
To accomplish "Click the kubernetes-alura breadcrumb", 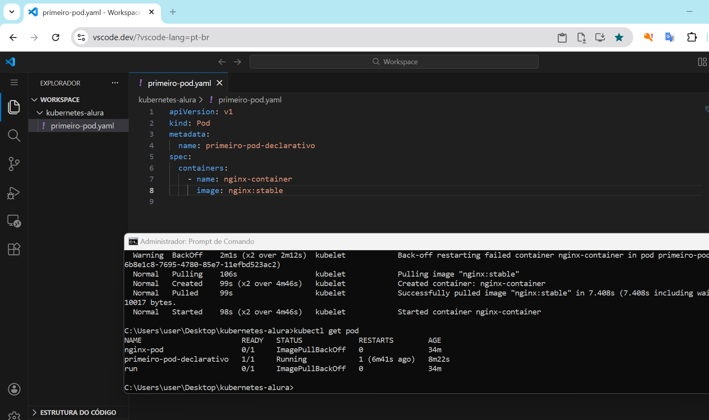I will [x=167, y=100].
